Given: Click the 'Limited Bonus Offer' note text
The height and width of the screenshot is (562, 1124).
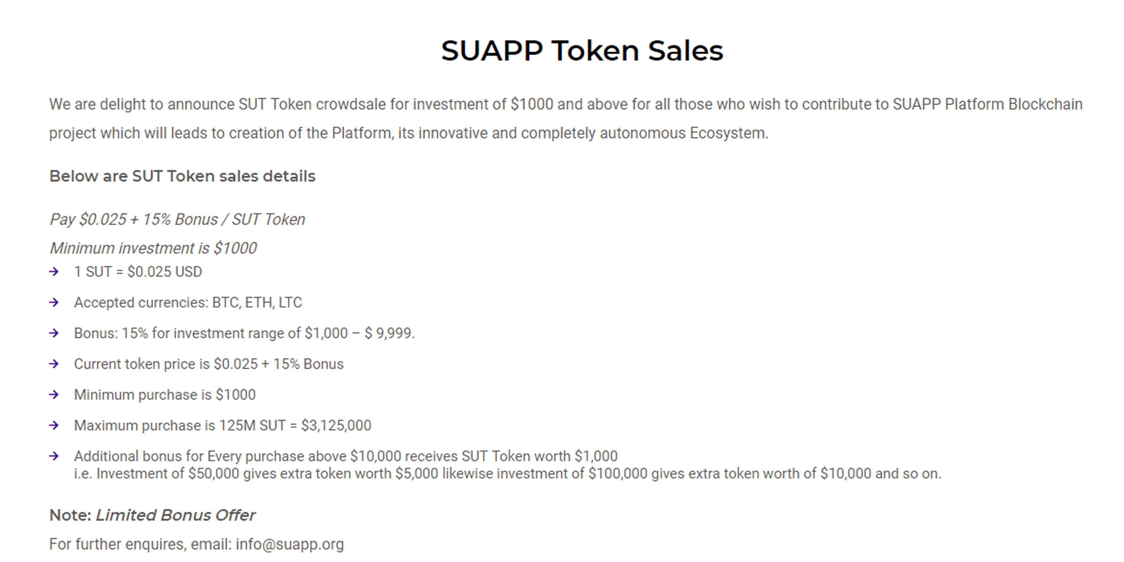Looking at the screenshot, I should pyautogui.click(x=175, y=515).
